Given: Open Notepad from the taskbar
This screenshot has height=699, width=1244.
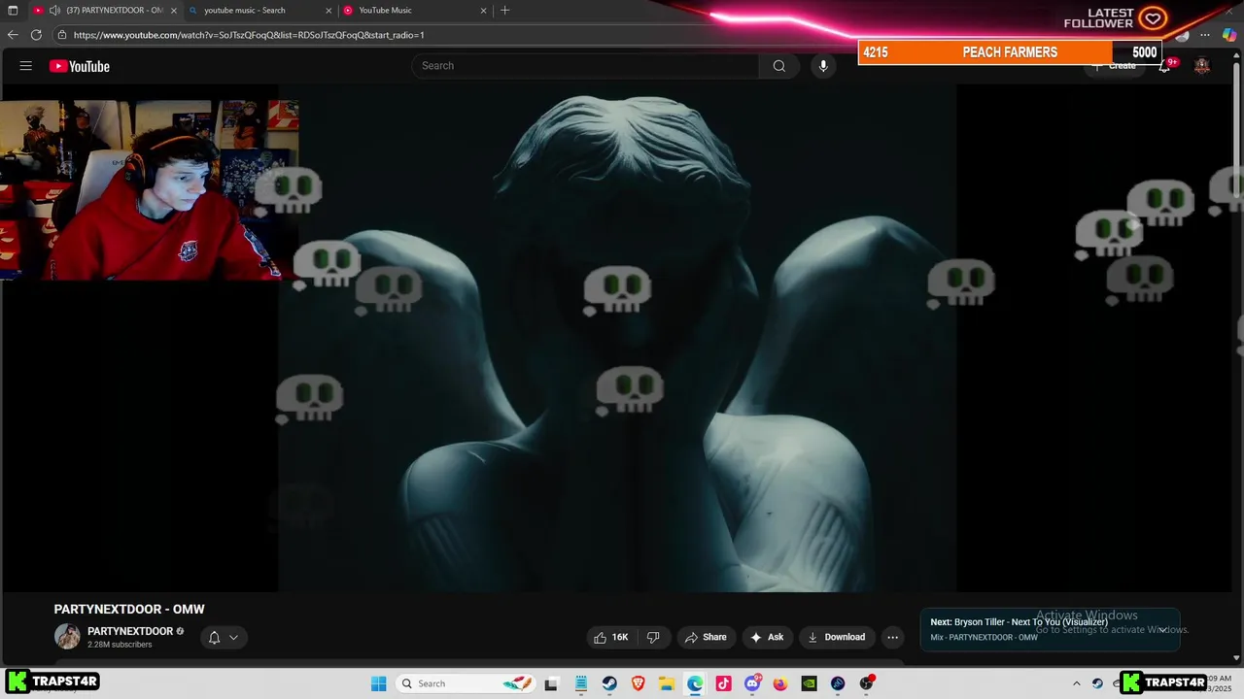Looking at the screenshot, I should [580, 683].
